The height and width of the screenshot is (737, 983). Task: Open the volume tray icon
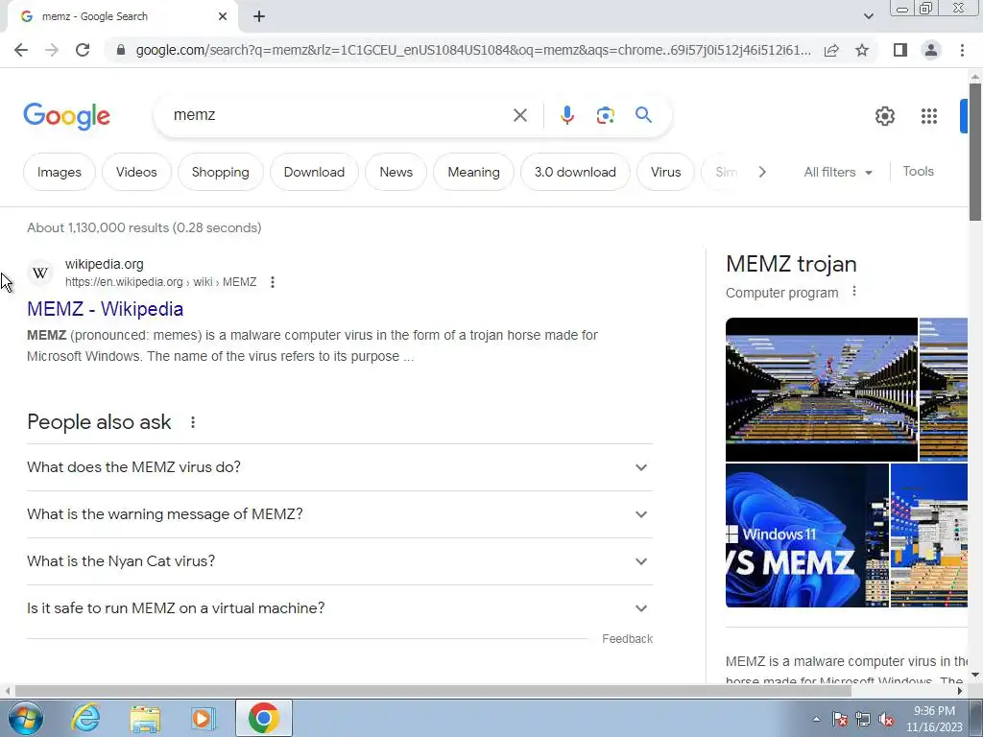click(886, 719)
